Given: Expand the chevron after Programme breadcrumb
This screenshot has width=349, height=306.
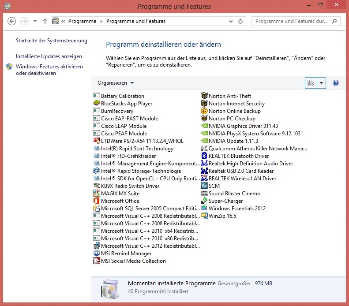Looking at the screenshot, I should (x=101, y=21).
